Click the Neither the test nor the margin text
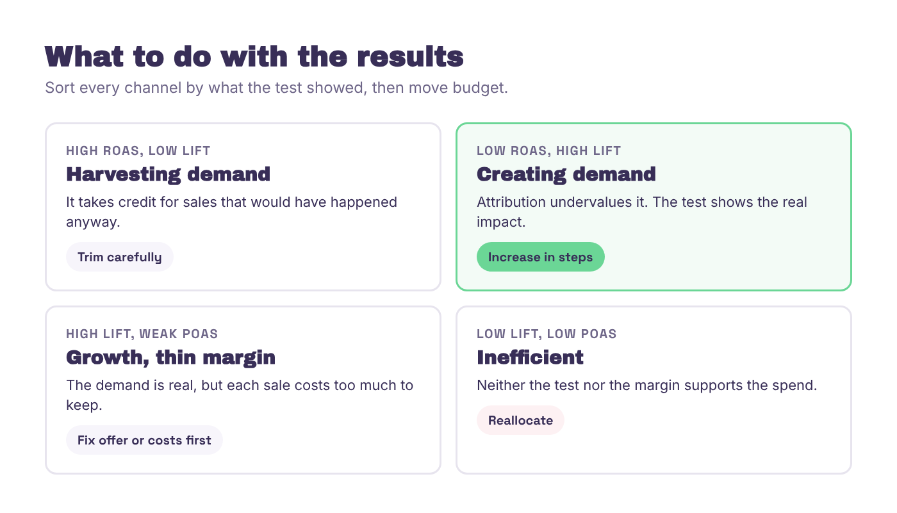Screen dimensions: 897x513 (647, 386)
